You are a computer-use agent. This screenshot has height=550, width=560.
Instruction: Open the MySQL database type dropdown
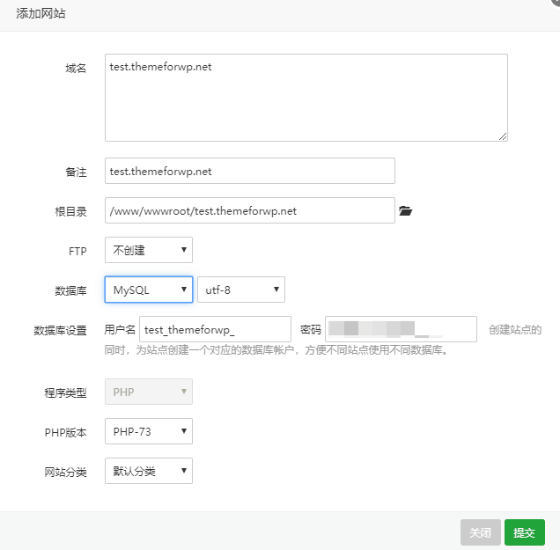click(148, 290)
